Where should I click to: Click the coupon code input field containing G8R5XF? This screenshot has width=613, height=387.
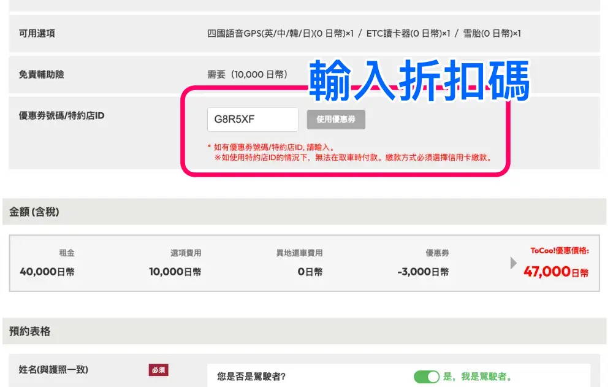click(253, 120)
